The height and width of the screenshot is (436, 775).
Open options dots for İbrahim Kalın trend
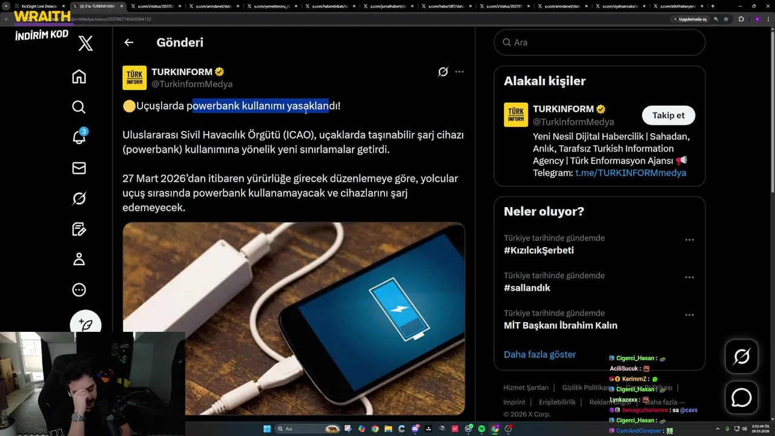(x=689, y=315)
